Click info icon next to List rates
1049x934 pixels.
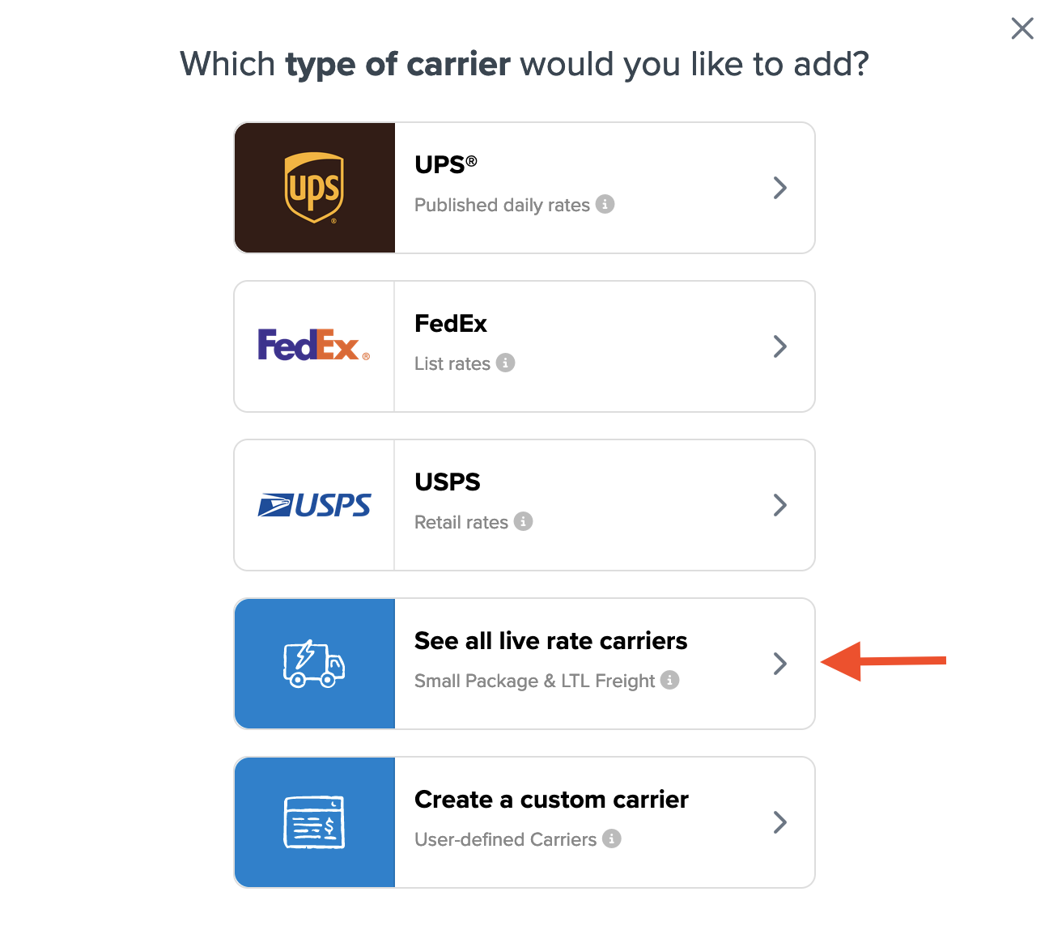(x=506, y=363)
